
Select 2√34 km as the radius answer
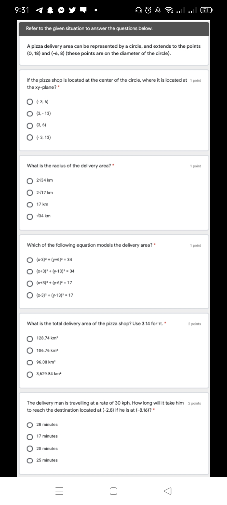(x=30, y=181)
